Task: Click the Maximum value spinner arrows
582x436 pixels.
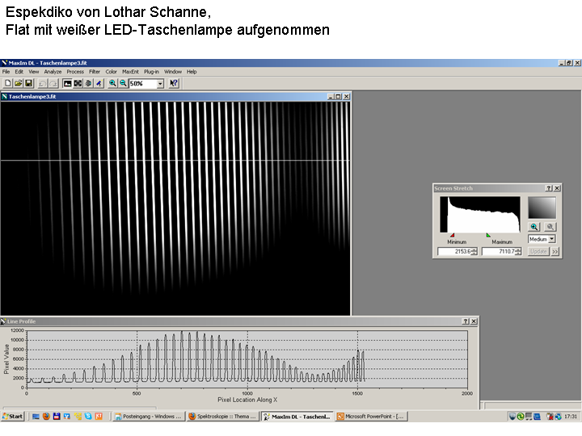Action: pos(518,251)
